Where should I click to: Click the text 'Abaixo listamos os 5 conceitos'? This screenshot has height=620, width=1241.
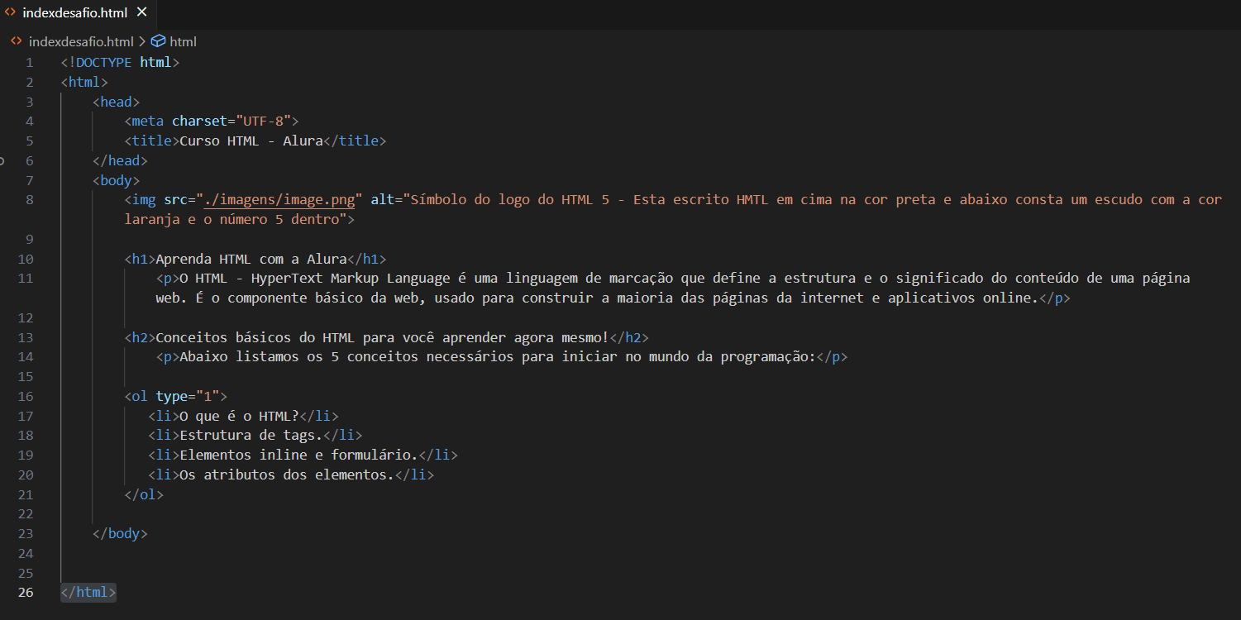(299, 357)
